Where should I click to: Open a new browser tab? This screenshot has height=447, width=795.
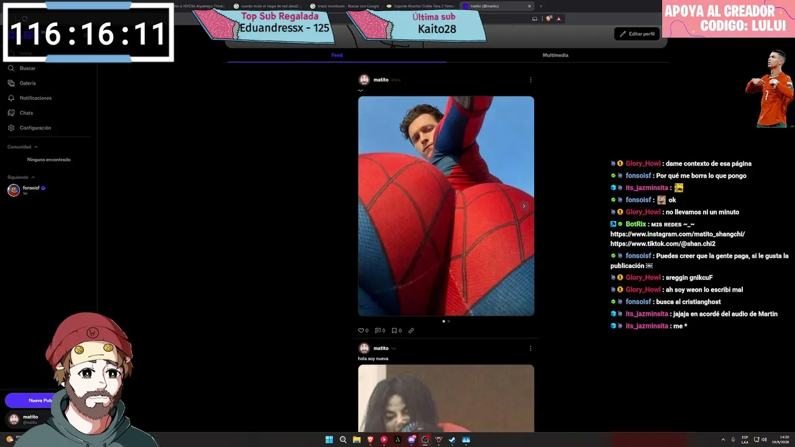tap(540, 6)
